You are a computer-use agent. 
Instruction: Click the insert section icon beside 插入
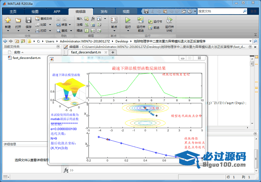tap(87, 19)
